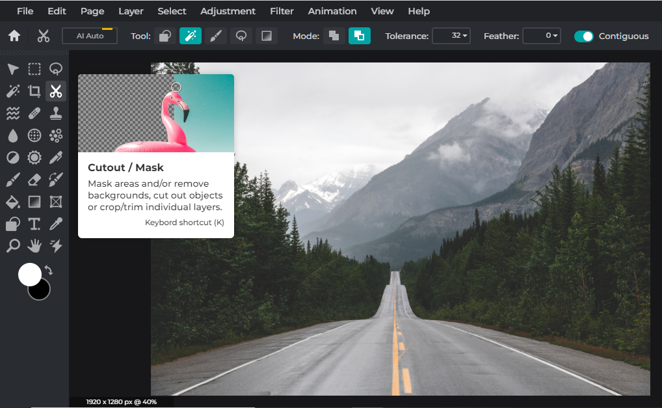Screen dimensions: 662x408
Task: Grab the Clone Stamp tool
Action: [x=55, y=113]
